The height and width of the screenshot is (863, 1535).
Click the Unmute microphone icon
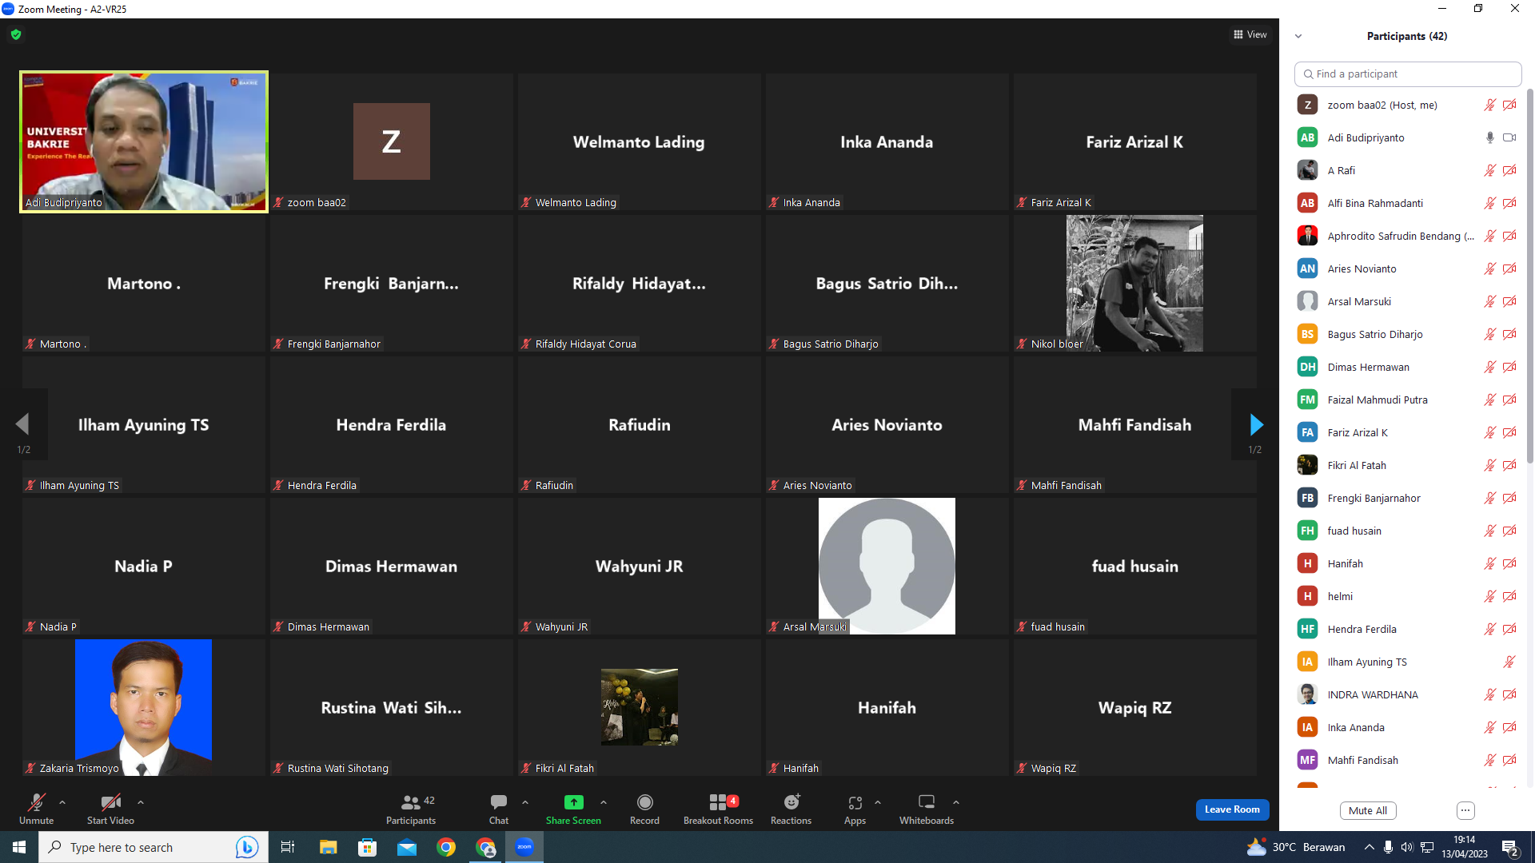click(x=36, y=802)
